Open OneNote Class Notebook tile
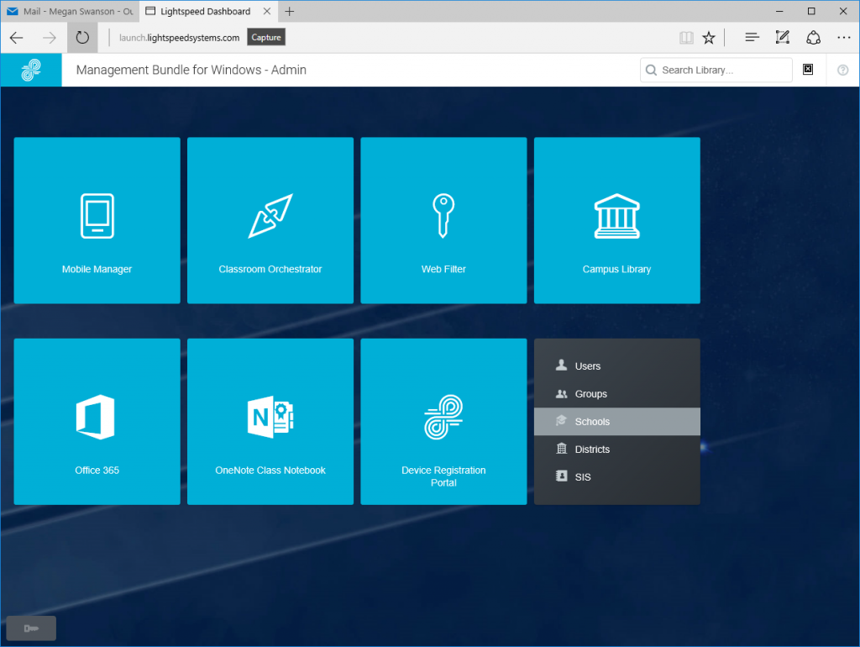This screenshot has width=860, height=647. point(270,422)
